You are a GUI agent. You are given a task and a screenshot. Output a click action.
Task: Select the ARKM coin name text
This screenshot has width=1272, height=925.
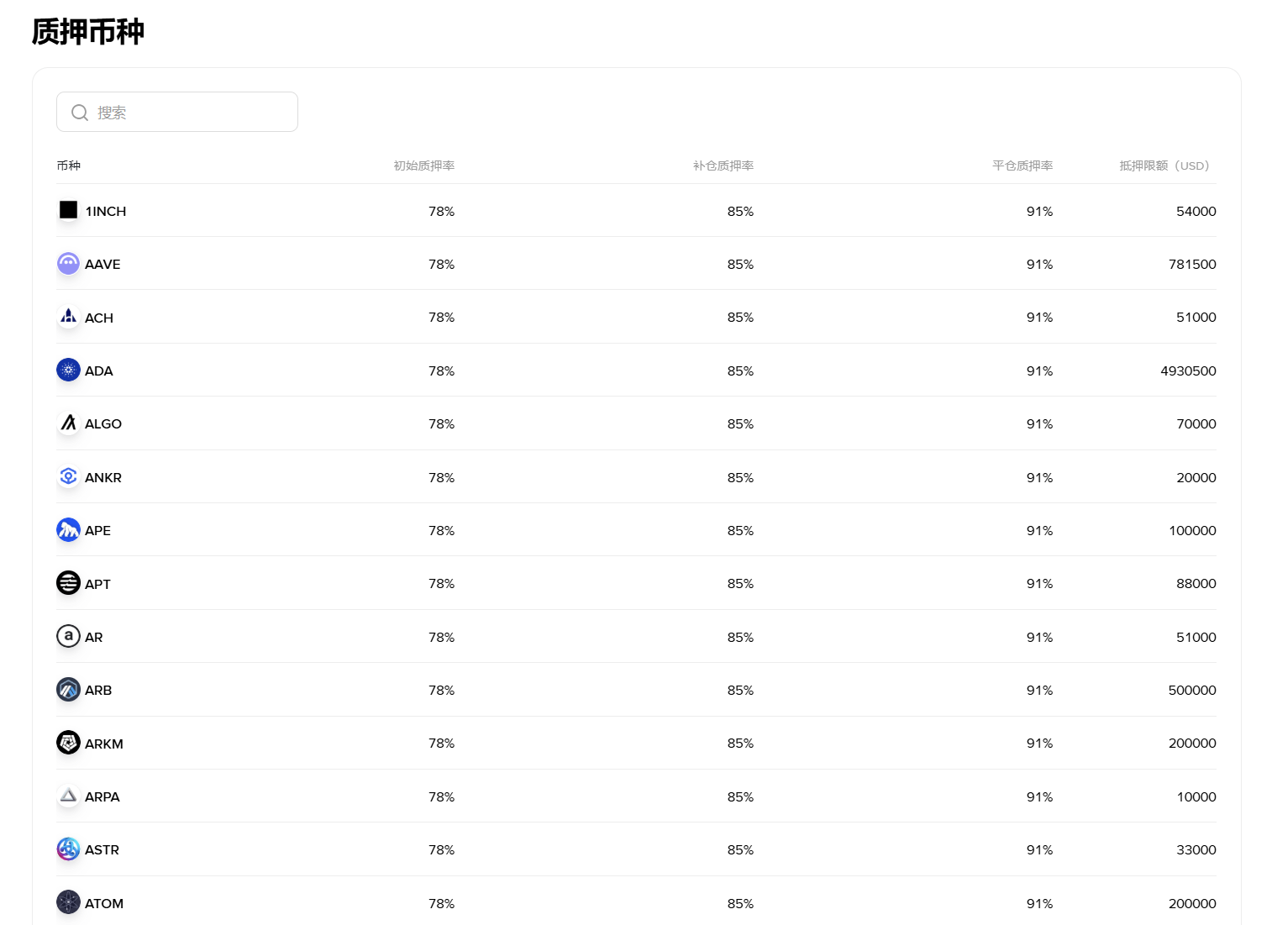pos(104,744)
